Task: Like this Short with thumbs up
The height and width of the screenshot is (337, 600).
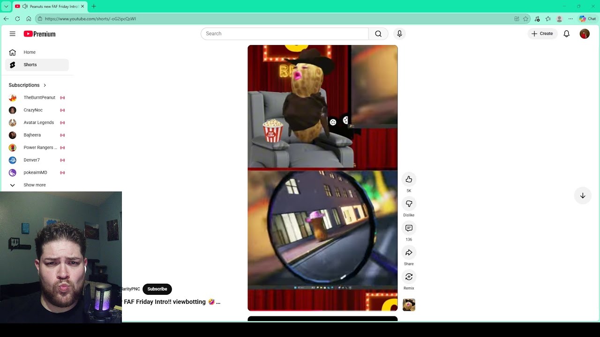Action: click(x=409, y=179)
